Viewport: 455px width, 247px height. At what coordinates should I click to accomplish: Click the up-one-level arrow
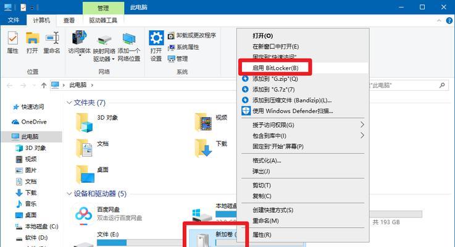click(x=44, y=85)
